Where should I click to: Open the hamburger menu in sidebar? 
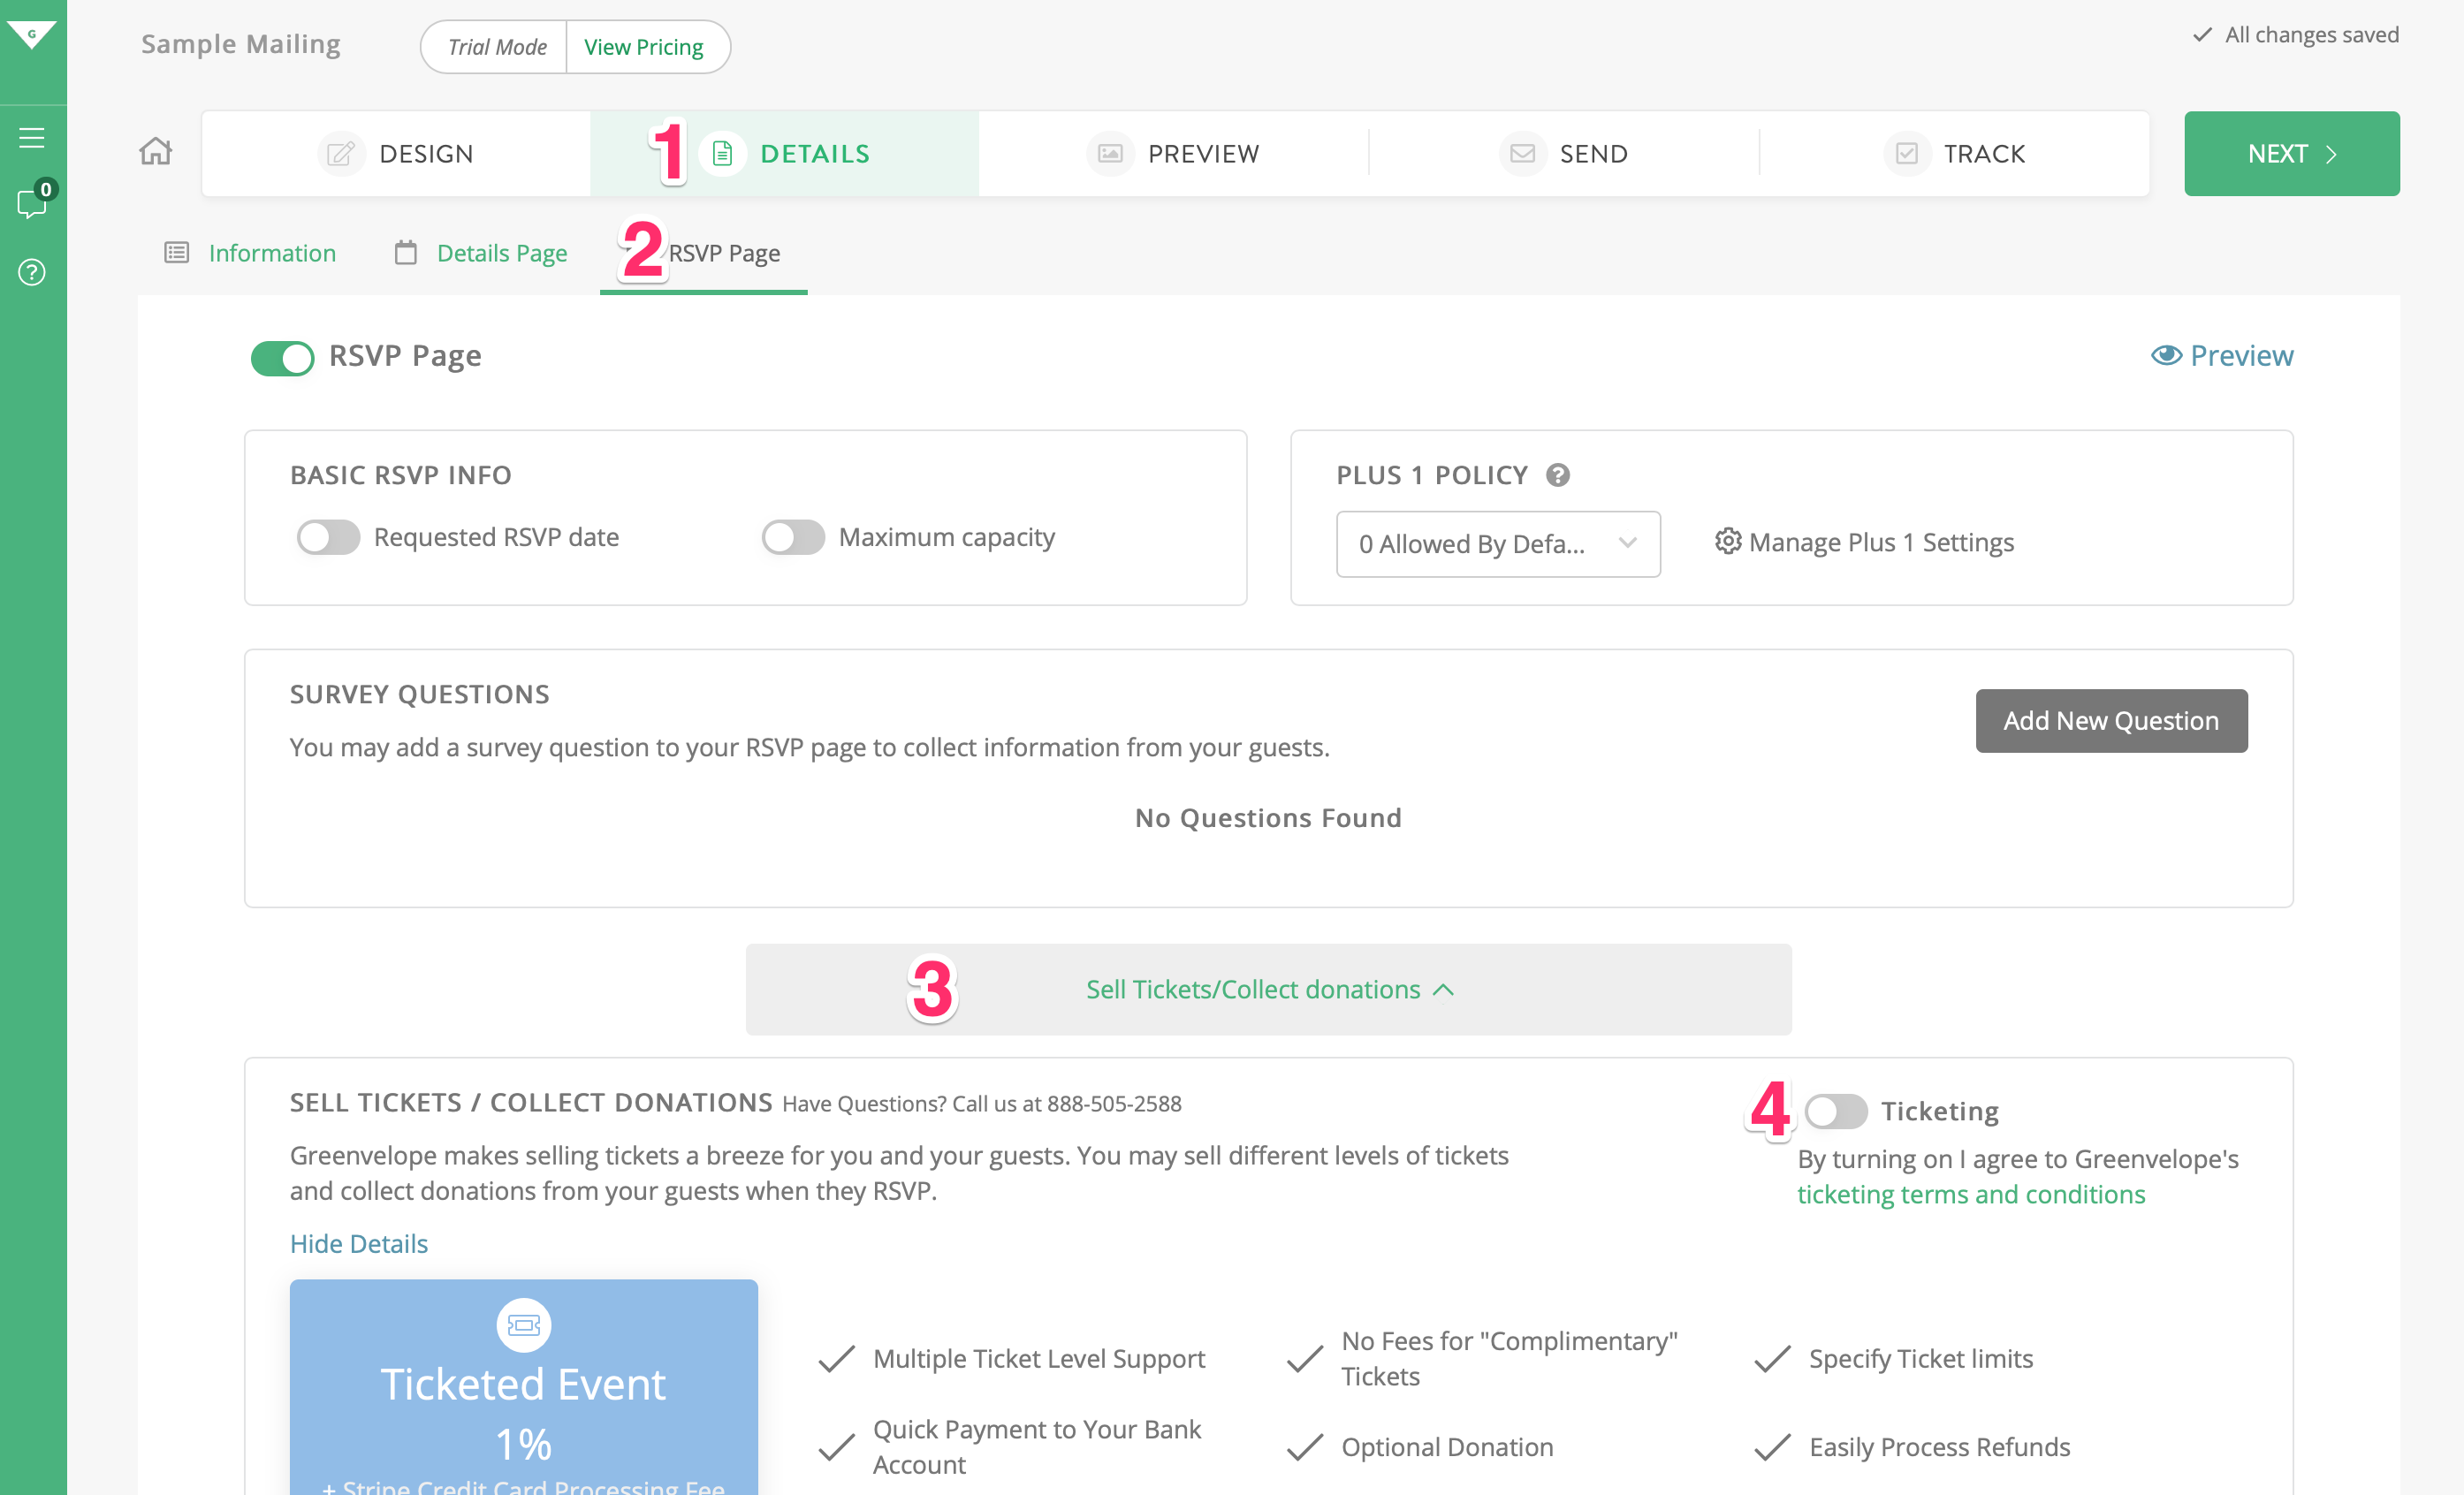32,137
